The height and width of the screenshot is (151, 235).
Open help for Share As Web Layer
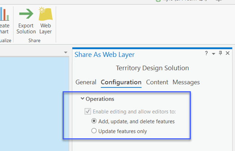206,54
